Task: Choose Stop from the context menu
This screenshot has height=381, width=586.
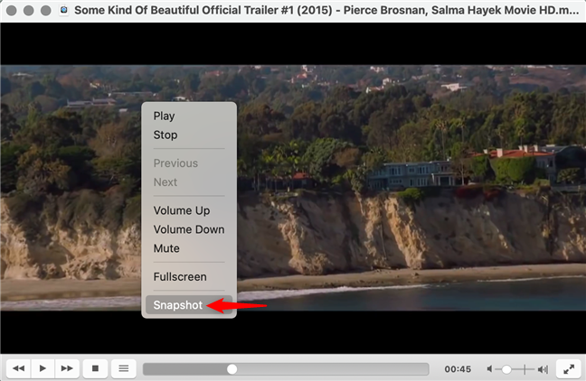Action: [x=189, y=135]
